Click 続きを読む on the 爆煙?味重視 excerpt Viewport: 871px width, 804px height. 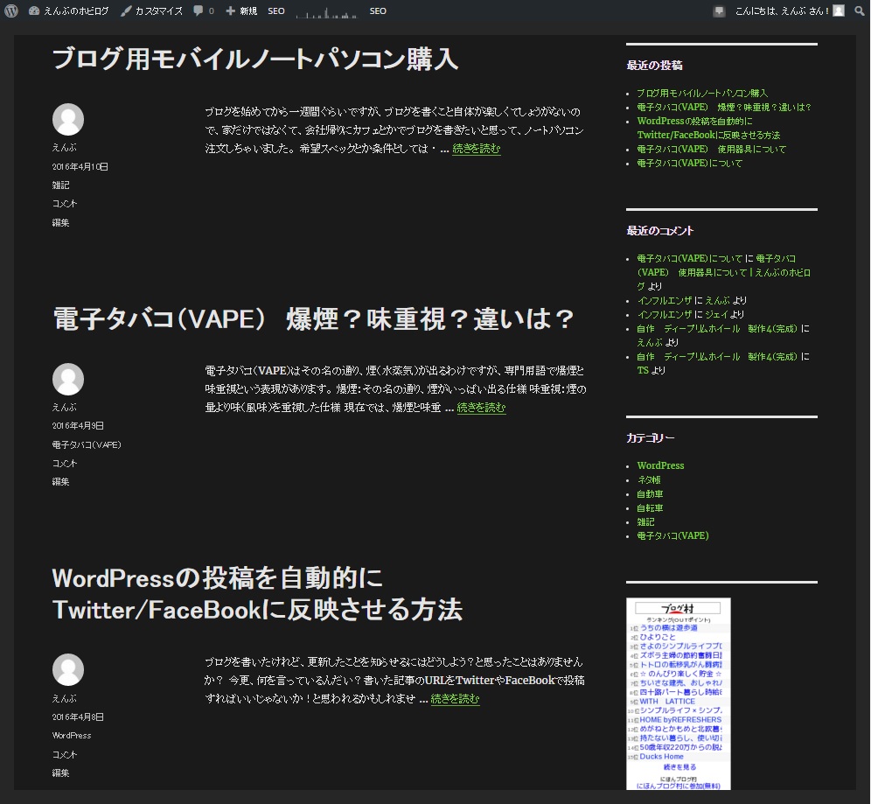click(x=481, y=408)
